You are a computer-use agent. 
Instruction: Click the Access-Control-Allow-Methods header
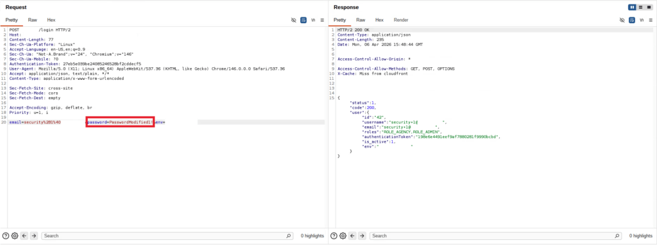click(x=396, y=68)
